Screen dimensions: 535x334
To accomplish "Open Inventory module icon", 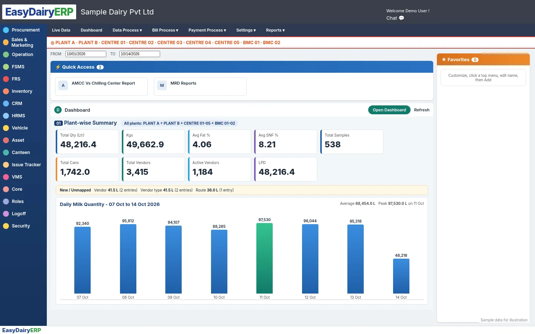I will (x=6, y=91).
